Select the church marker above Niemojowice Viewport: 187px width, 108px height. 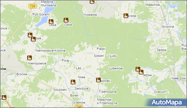coord(30,58)
